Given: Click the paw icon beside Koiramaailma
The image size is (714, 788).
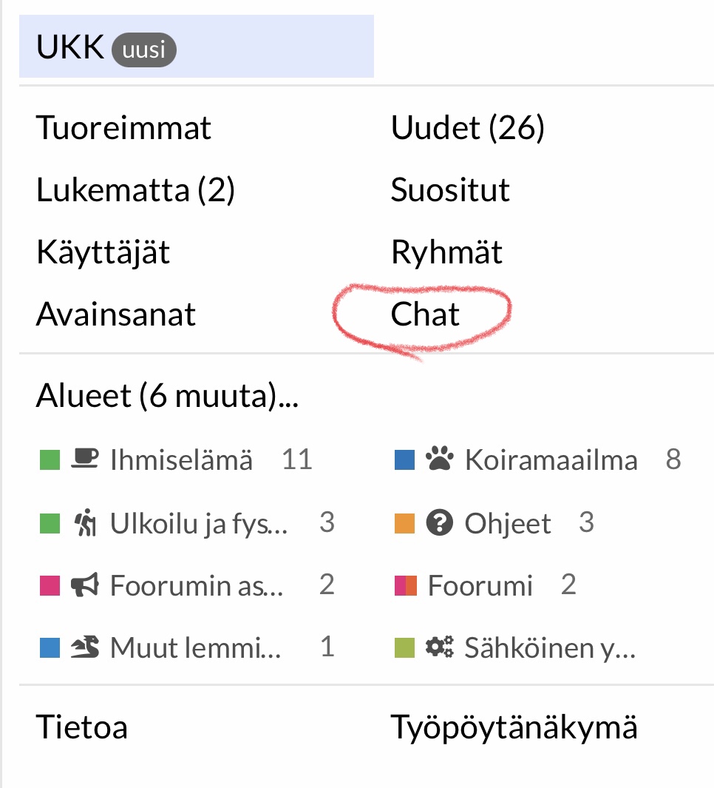Looking at the screenshot, I should click(439, 460).
